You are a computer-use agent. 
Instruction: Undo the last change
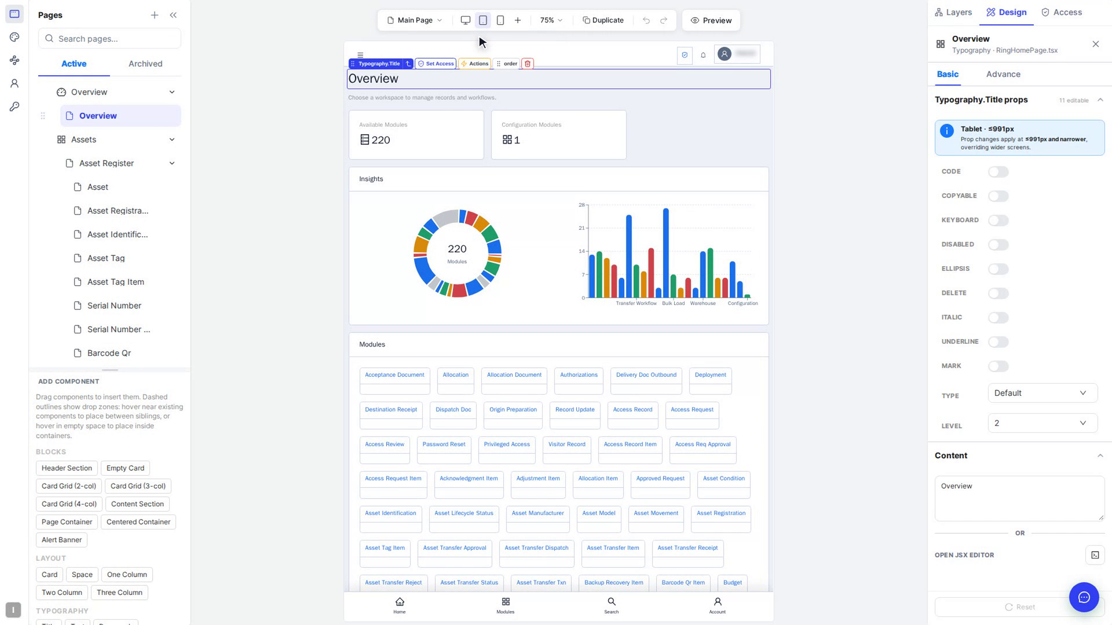click(646, 20)
